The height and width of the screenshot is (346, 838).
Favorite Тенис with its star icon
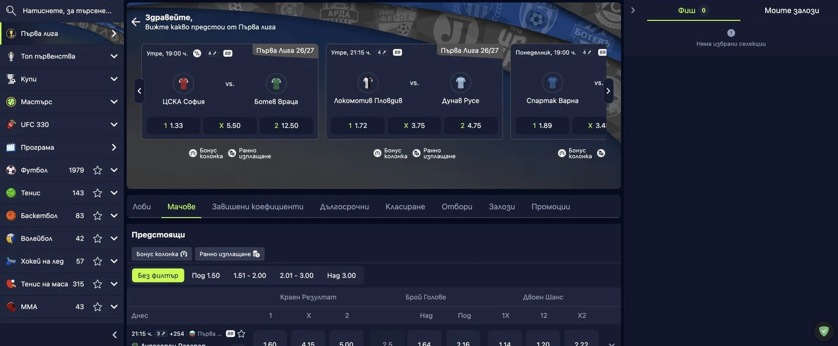pyautogui.click(x=97, y=193)
